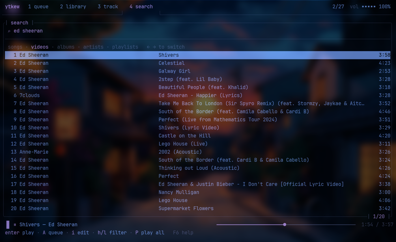The image size is (396, 242).
Task: Click the search field containing ed sheeran
Action: (x=198, y=31)
